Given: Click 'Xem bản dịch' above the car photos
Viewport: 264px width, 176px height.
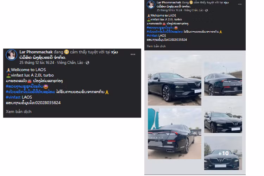Looking at the screenshot, I should pos(156,46).
